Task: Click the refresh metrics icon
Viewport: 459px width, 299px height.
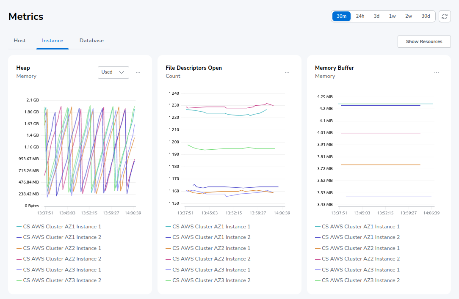Action: click(444, 16)
